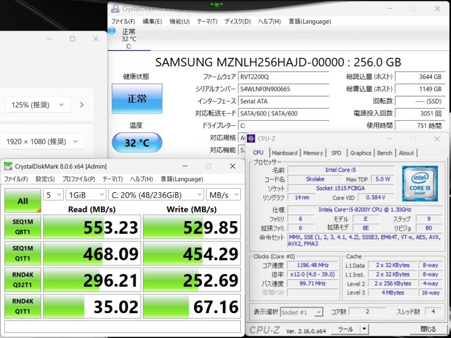Click the chevron arrow beside 125% scale
Image resolution: width=451 pixels, height=338 pixels.
pyautogui.click(x=82, y=105)
